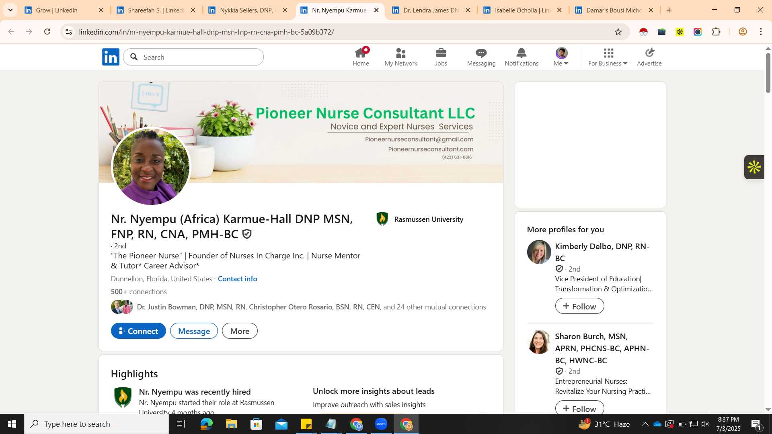Reload the current page
The height and width of the screenshot is (434, 772).
(47, 32)
